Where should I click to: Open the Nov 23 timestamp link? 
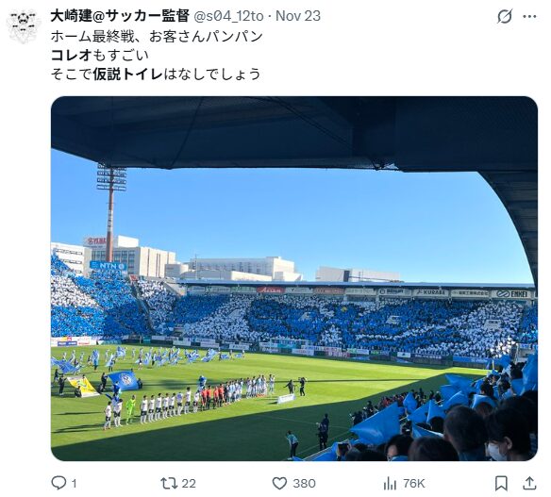point(298,16)
